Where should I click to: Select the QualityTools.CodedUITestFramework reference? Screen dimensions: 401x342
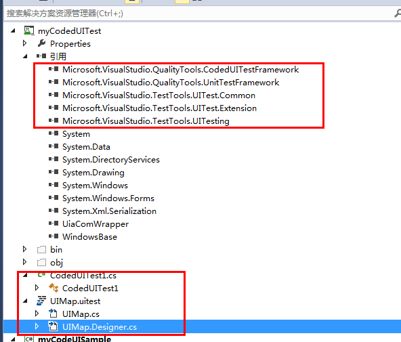pyautogui.click(x=181, y=70)
